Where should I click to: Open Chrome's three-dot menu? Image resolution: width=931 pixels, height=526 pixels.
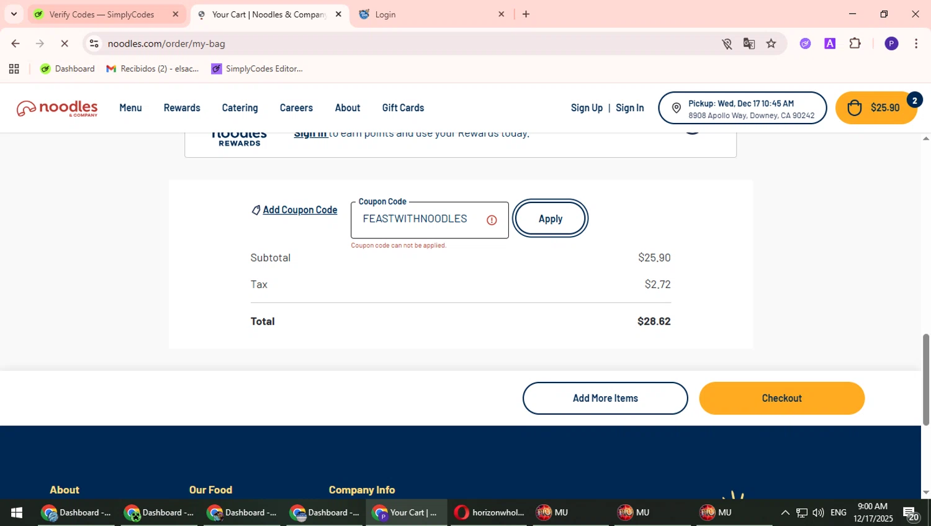click(x=916, y=43)
